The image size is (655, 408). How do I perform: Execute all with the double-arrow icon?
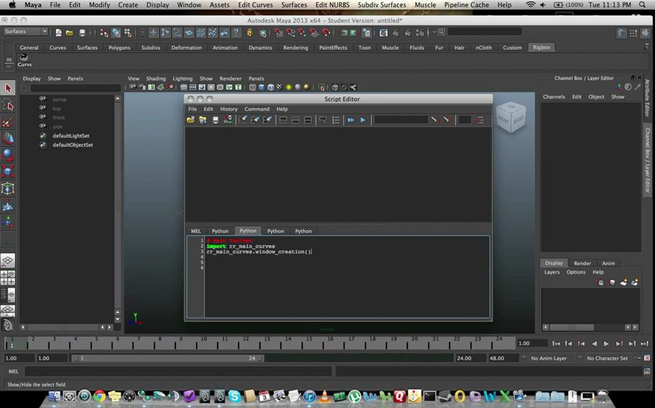[x=351, y=120]
